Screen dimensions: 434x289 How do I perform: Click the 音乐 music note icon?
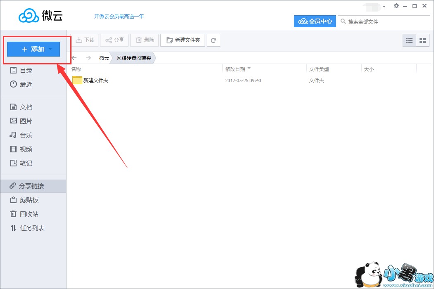tap(13, 135)
